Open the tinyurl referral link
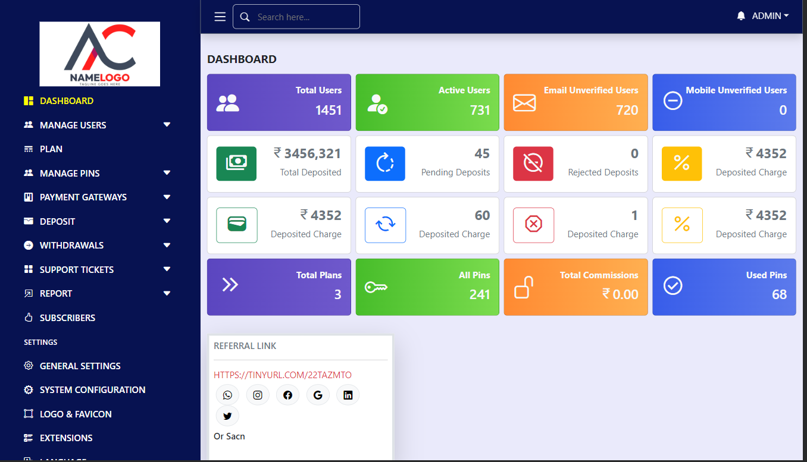807x462 pixels. click(x=283, y=375)
